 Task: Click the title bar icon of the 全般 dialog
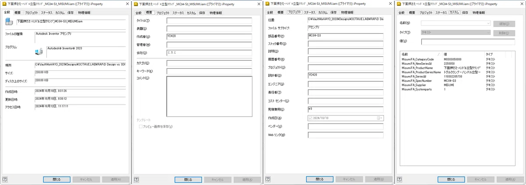coord(4,3)
